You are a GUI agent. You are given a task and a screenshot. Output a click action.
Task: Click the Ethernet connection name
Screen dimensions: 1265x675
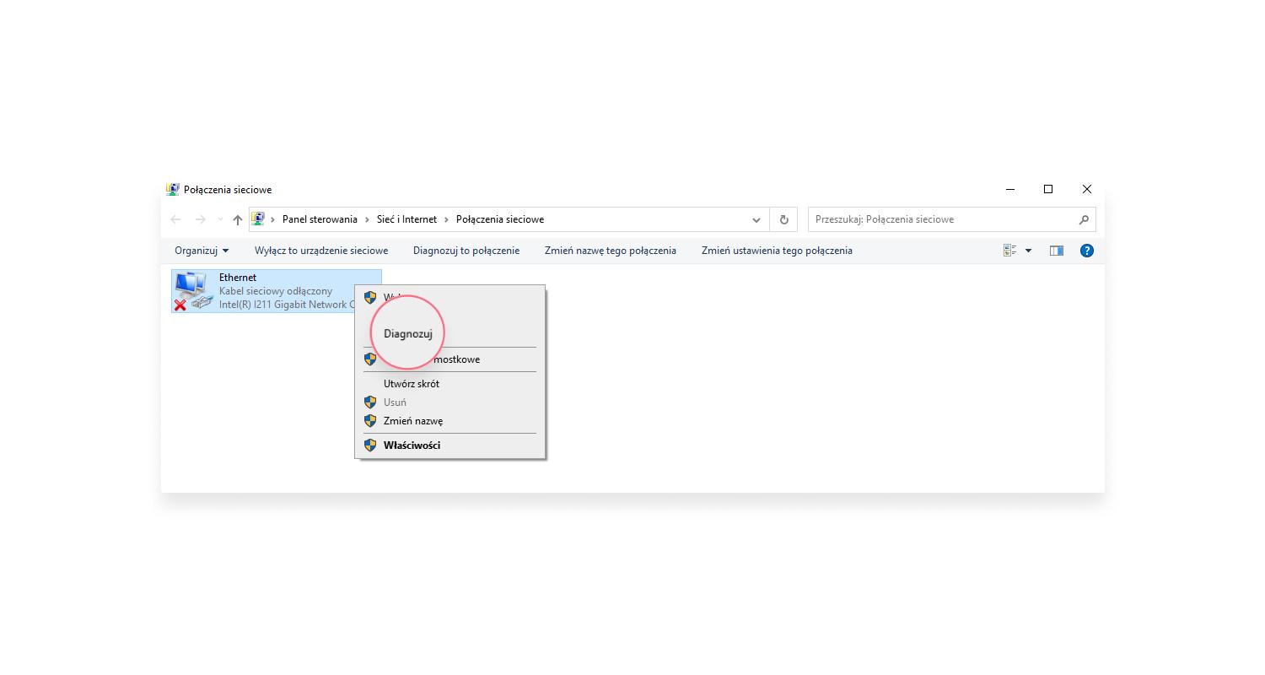click(x=238, y=278)
